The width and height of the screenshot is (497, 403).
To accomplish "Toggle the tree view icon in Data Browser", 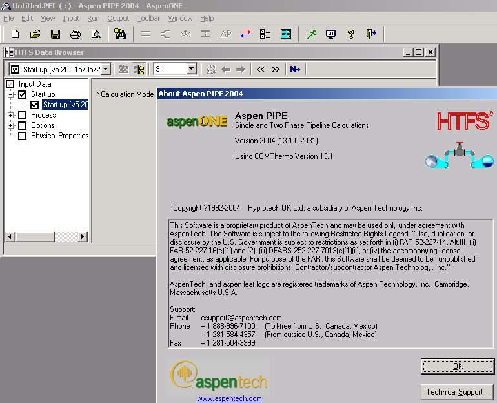I will point(139,69).
